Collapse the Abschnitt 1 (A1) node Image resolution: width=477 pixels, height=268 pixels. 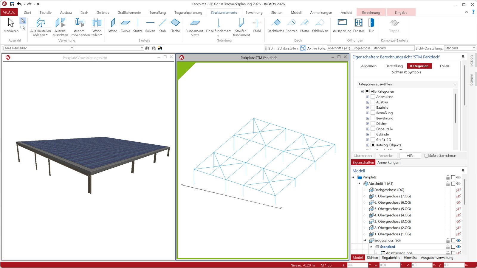(x=359, y=184)
